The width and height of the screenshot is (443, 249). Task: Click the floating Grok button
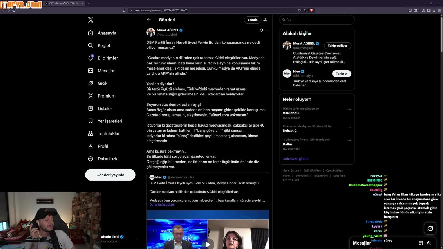[430, 228]
